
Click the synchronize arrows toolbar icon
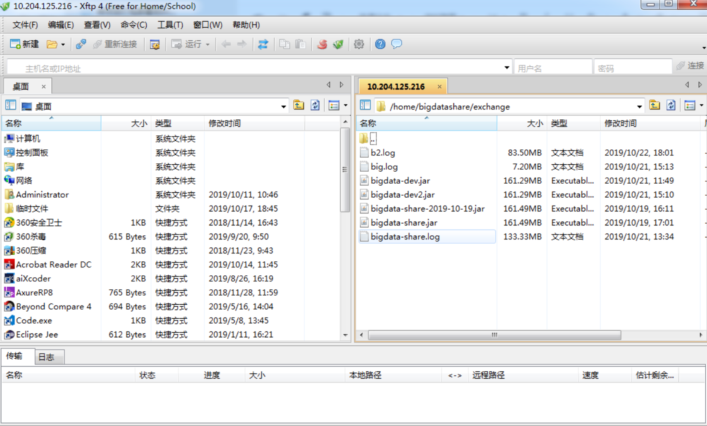[x=263, y=44]
